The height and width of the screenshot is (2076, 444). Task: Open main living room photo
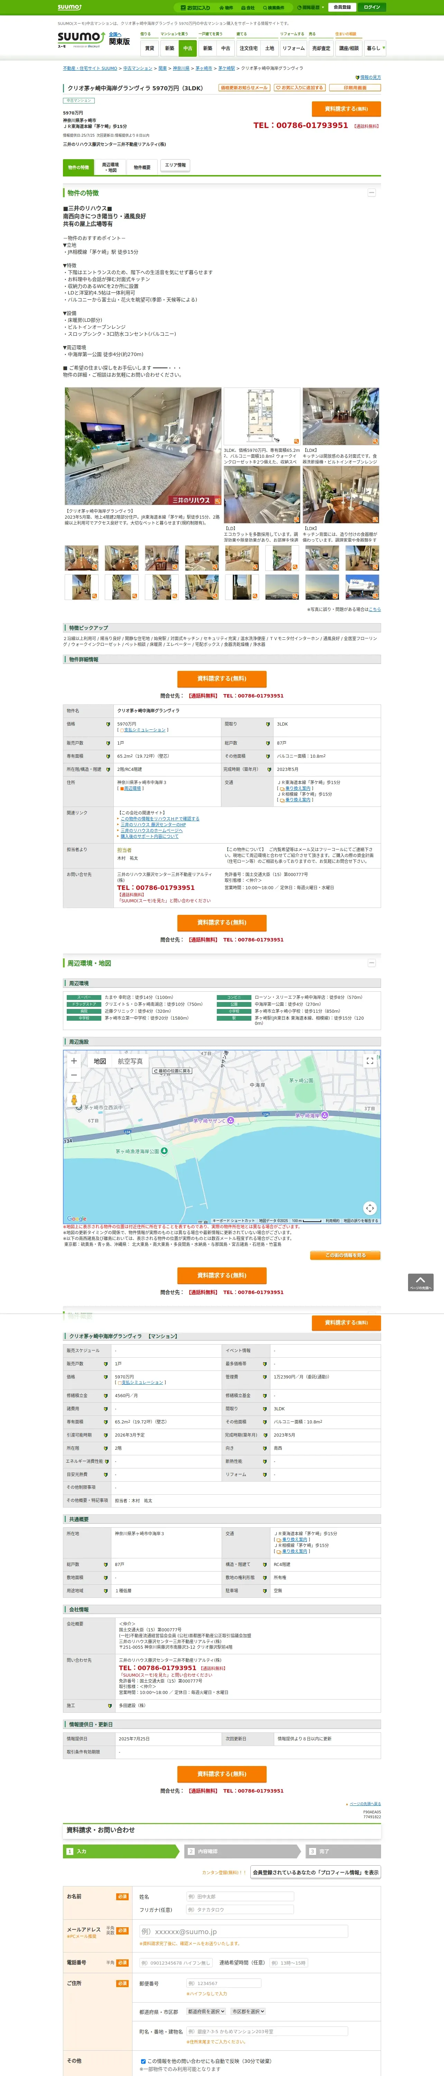coord(142,446)
